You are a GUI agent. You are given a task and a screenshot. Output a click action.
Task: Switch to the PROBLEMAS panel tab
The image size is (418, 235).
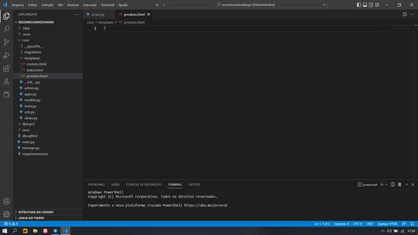(x=96, y=184)
